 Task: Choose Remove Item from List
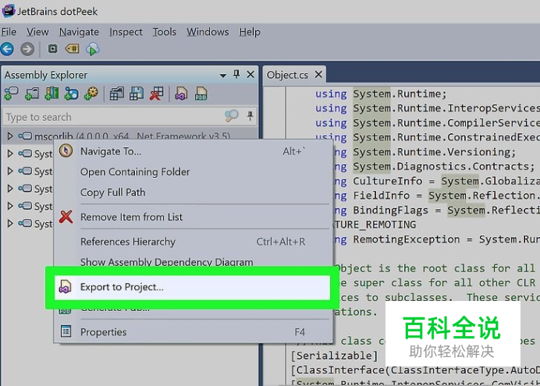click(x=194, y=217)
